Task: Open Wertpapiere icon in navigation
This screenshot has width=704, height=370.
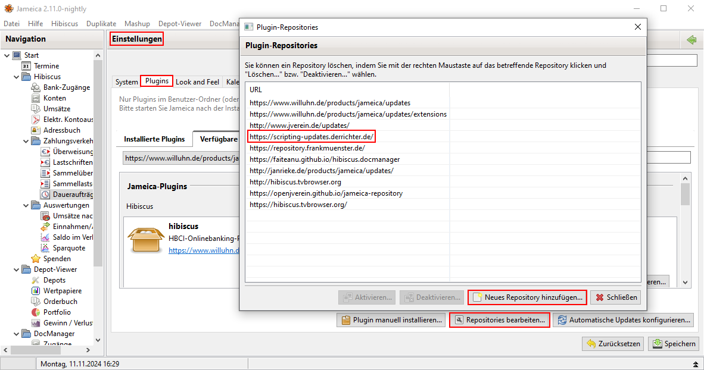Action: pyautogui.click(x=36, y=291)
